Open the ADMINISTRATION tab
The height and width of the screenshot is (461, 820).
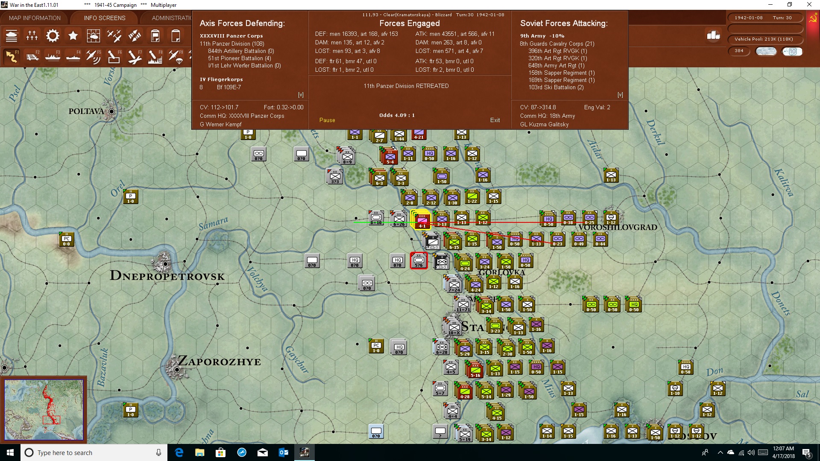tap(172, 18)
